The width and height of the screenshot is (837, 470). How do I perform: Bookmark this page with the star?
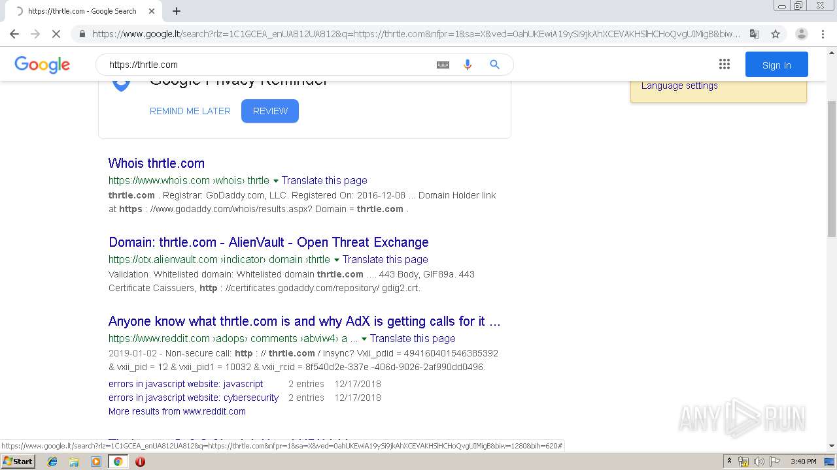pos(776,34)
